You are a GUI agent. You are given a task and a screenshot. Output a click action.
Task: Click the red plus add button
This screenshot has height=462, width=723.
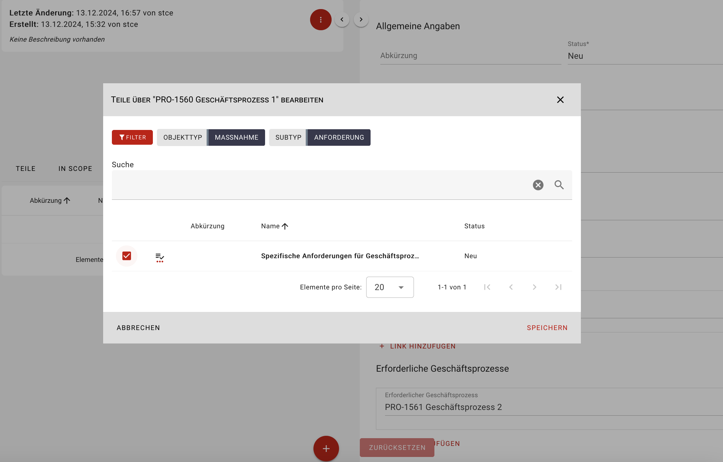click(x=326, y=449)
